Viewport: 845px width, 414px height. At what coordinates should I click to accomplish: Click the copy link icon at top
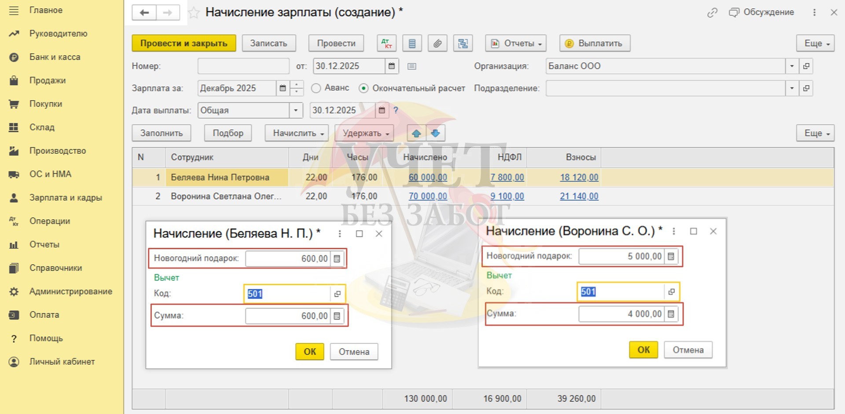712,13
